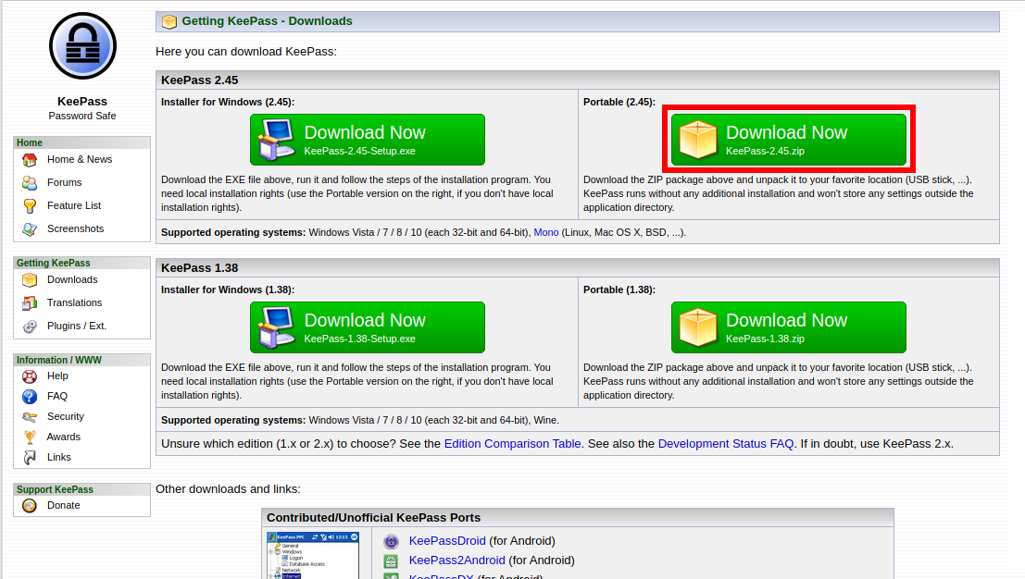This screenshot has width=1025, height=579.
Task: Download portable KeePass-2.45.zip
Action: (x=789, y=140)
